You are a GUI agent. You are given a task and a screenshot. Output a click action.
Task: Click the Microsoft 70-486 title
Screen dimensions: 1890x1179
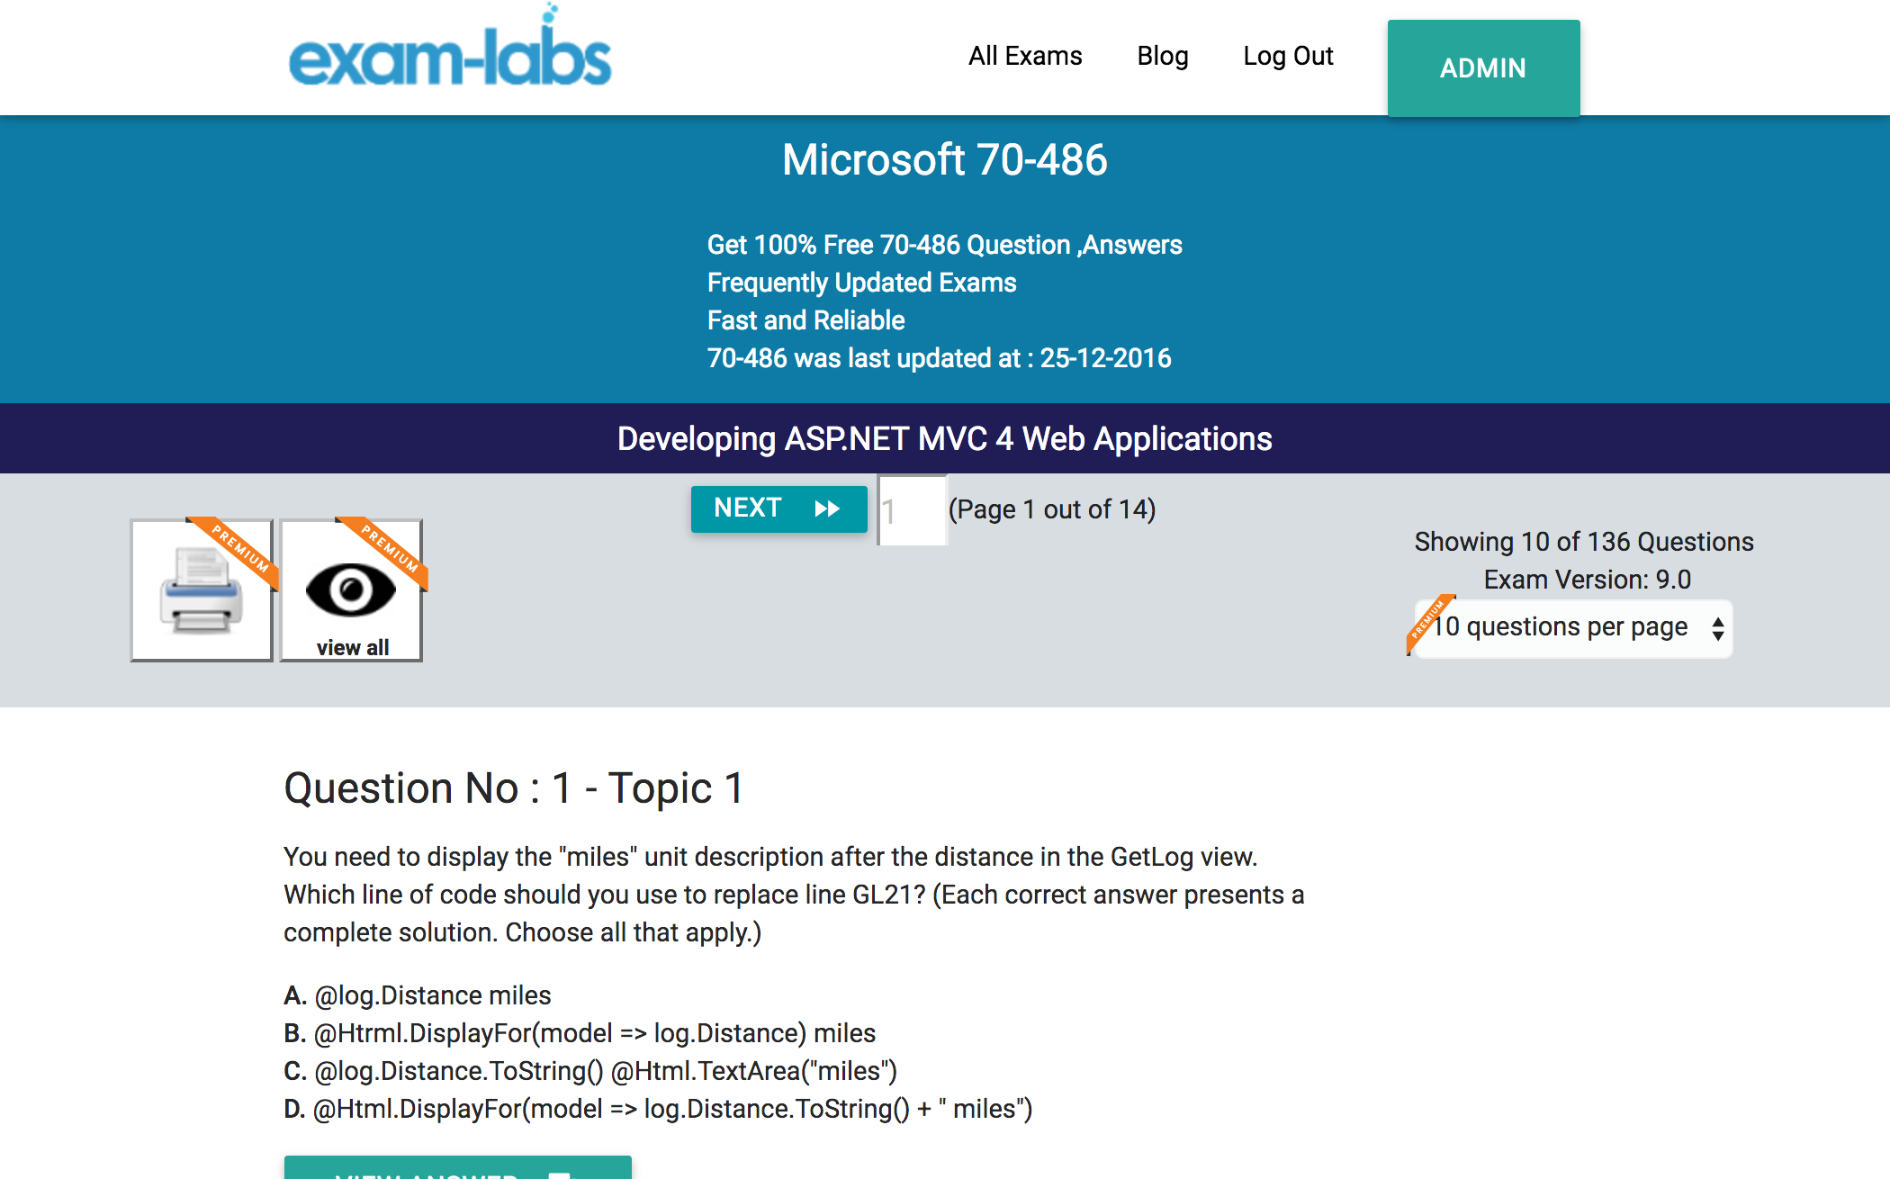(x=945, y=160)
